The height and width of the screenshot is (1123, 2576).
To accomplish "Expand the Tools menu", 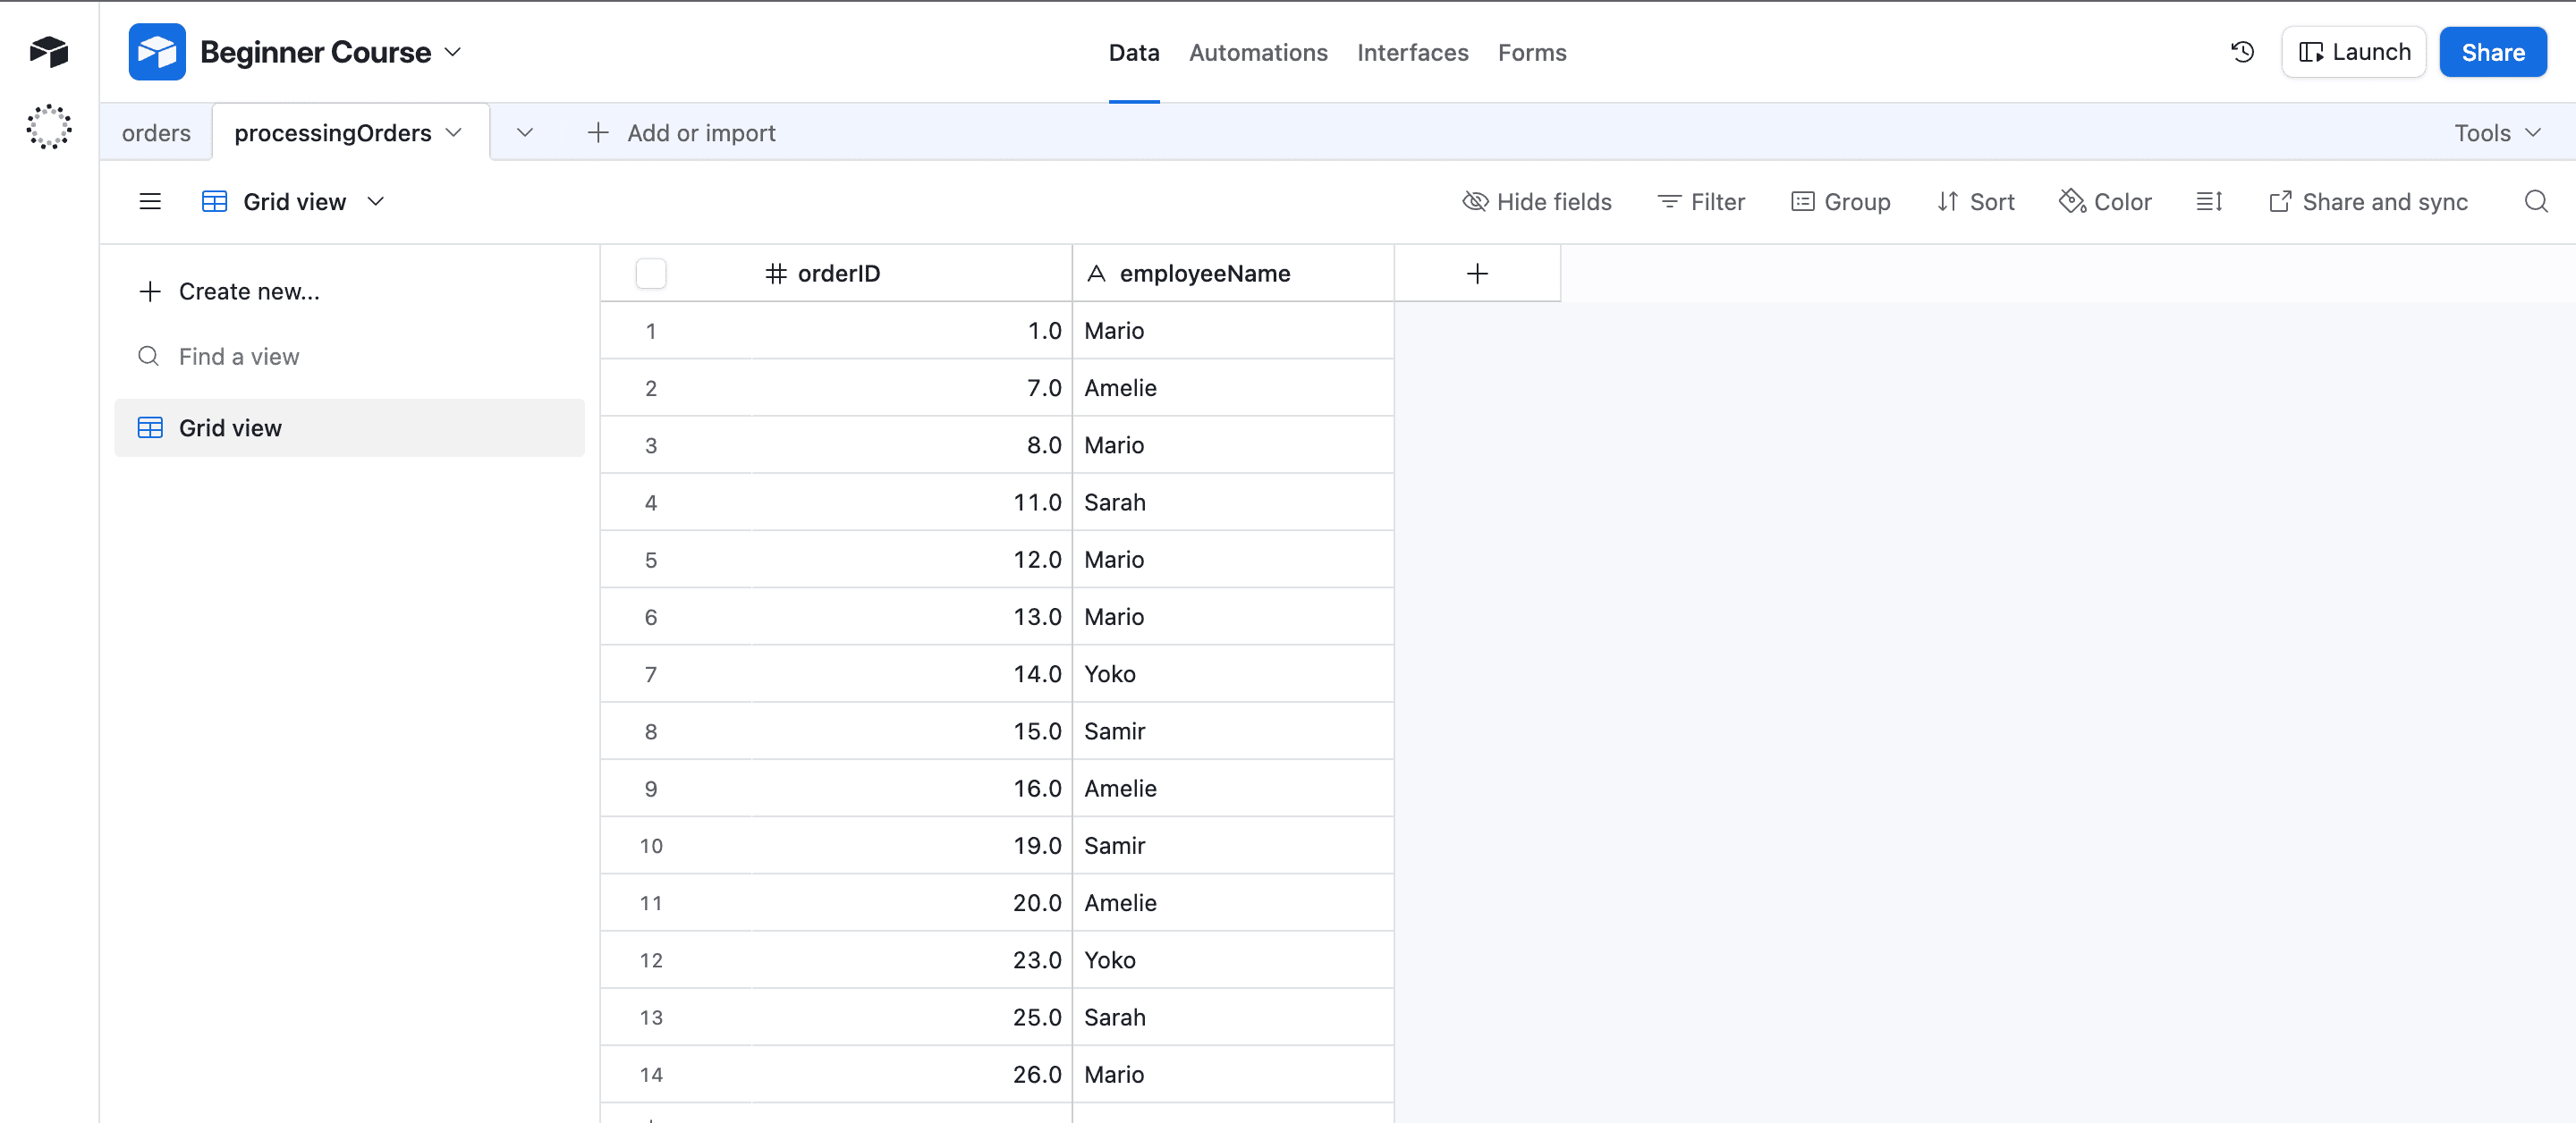I will (2497, 133).
